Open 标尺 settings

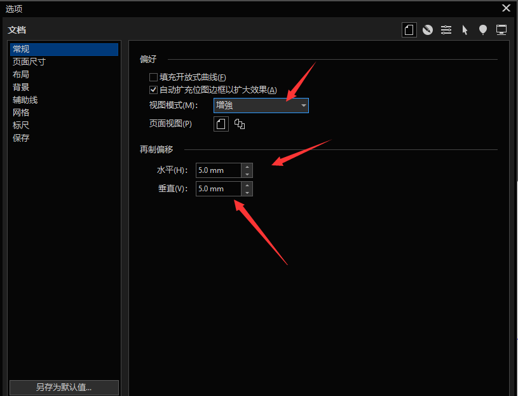tap(64, 125)
